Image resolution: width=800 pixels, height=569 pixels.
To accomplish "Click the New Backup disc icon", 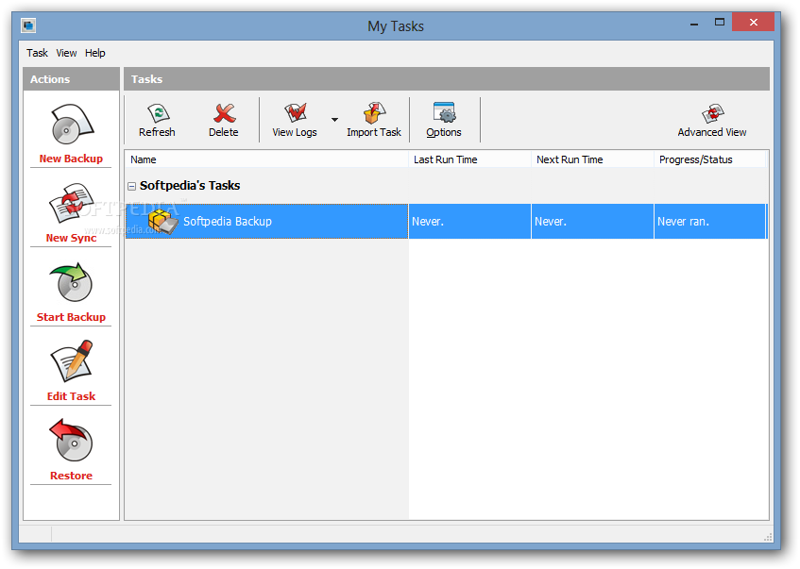I will coord(72,125).
